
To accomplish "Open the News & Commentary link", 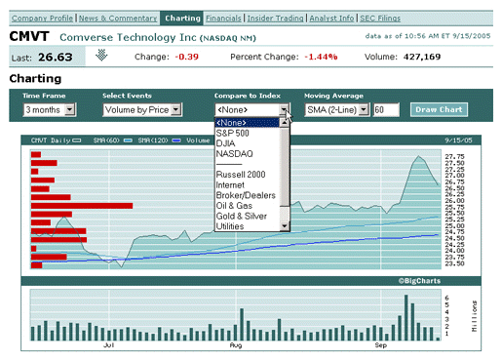I will pyautogui.click(x=118, y=19).
